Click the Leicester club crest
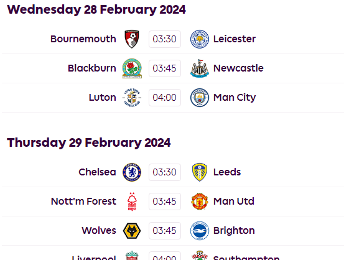The width and height of the screenshot is (344, 260). coord(200,39)
